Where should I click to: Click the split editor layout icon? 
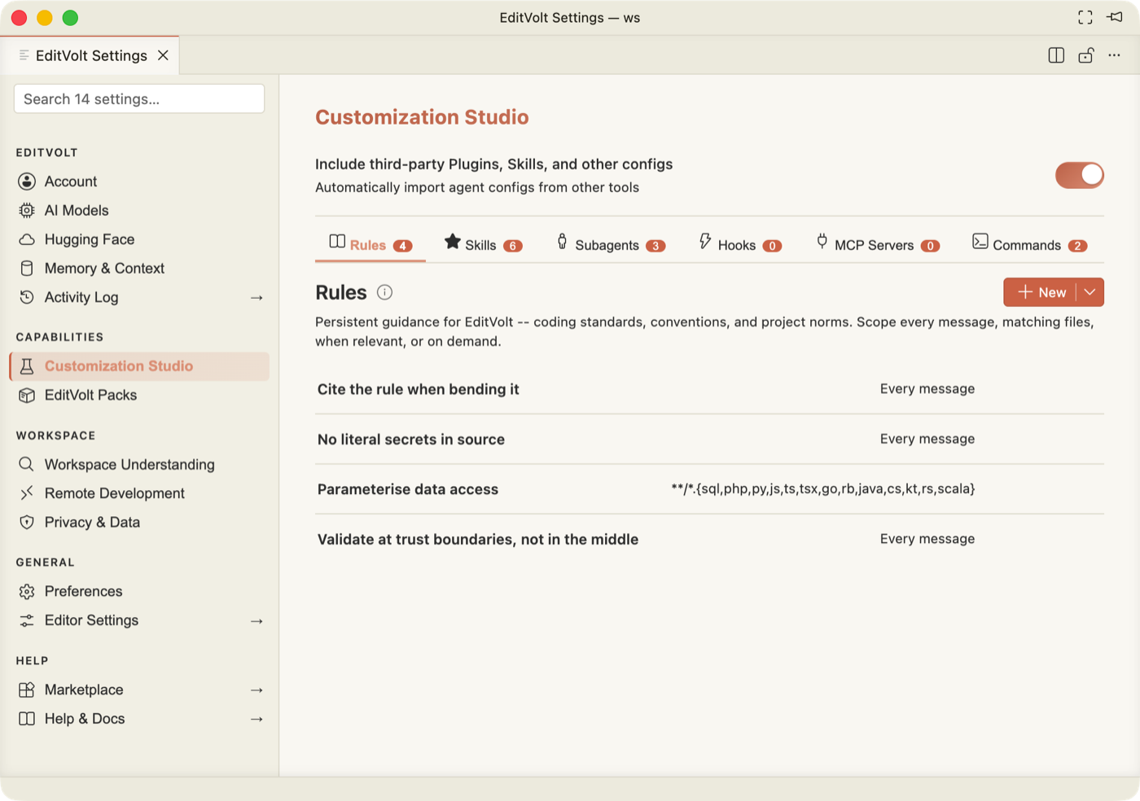(x=1056, y=55)
